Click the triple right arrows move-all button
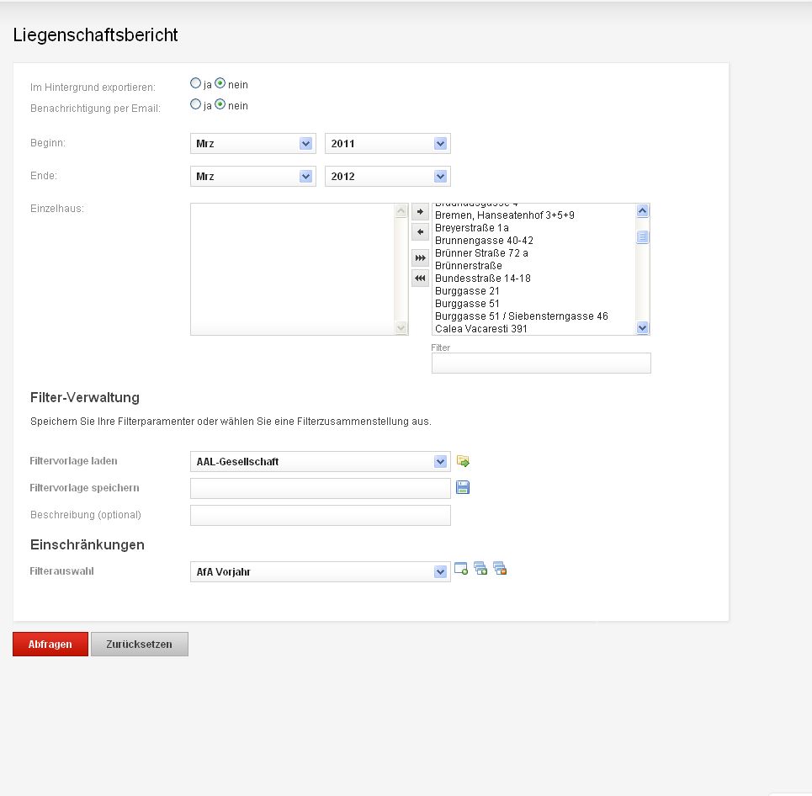 [x=420, y=258]
